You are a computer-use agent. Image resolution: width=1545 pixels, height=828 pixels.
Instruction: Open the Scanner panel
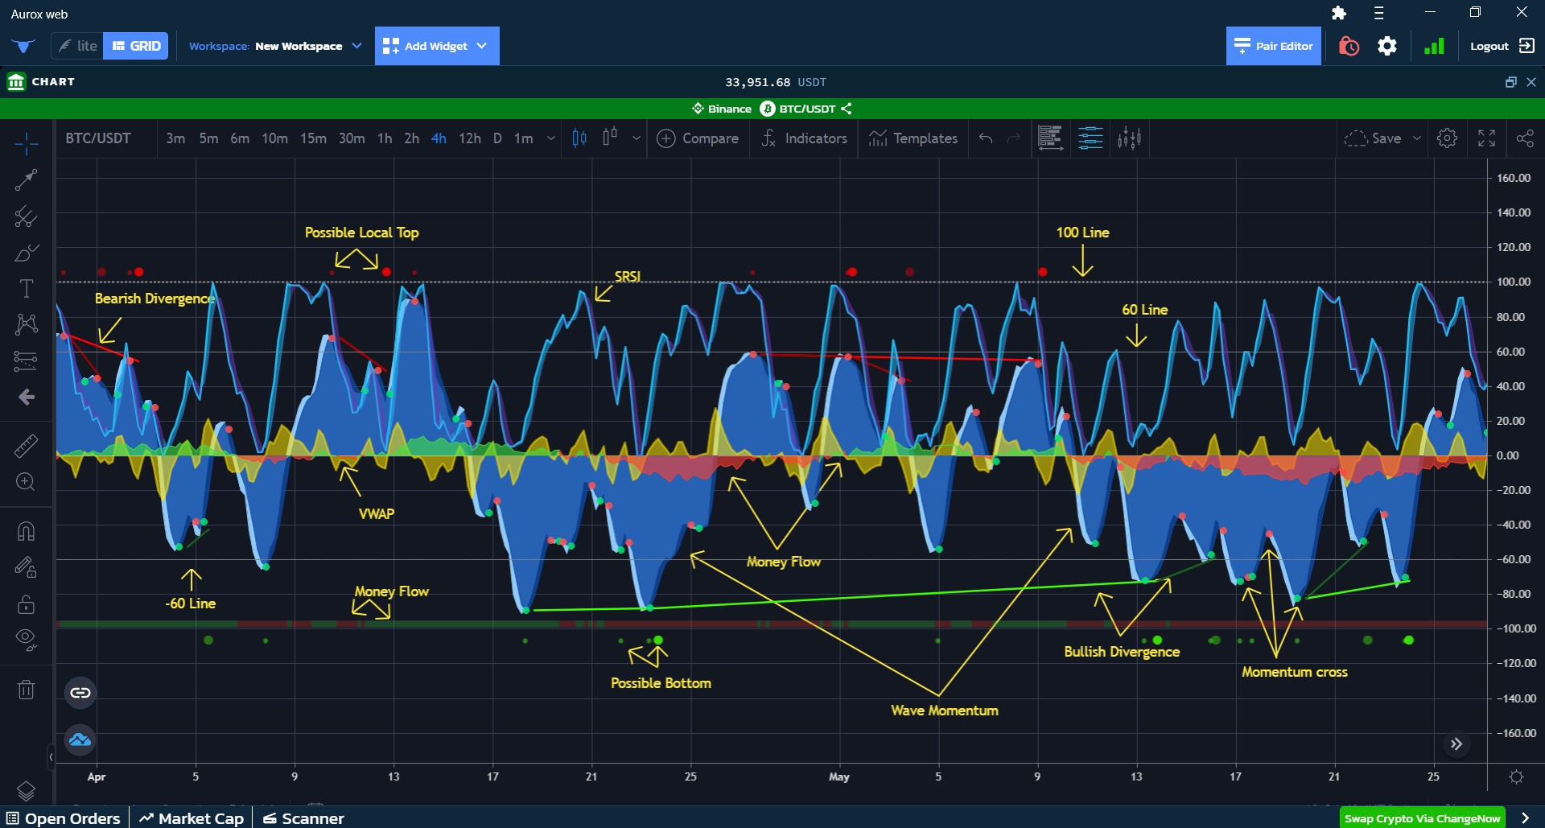tap(303, 818)
